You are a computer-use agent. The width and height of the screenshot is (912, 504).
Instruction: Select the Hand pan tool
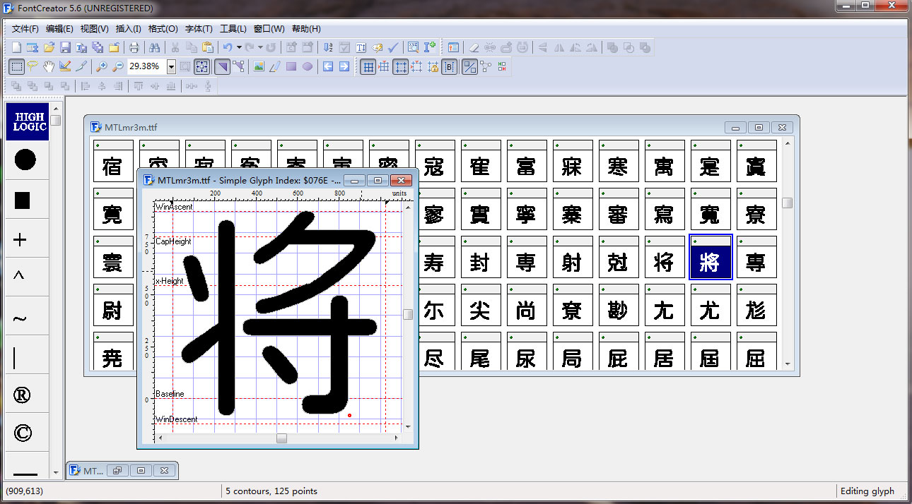point(49,66)
